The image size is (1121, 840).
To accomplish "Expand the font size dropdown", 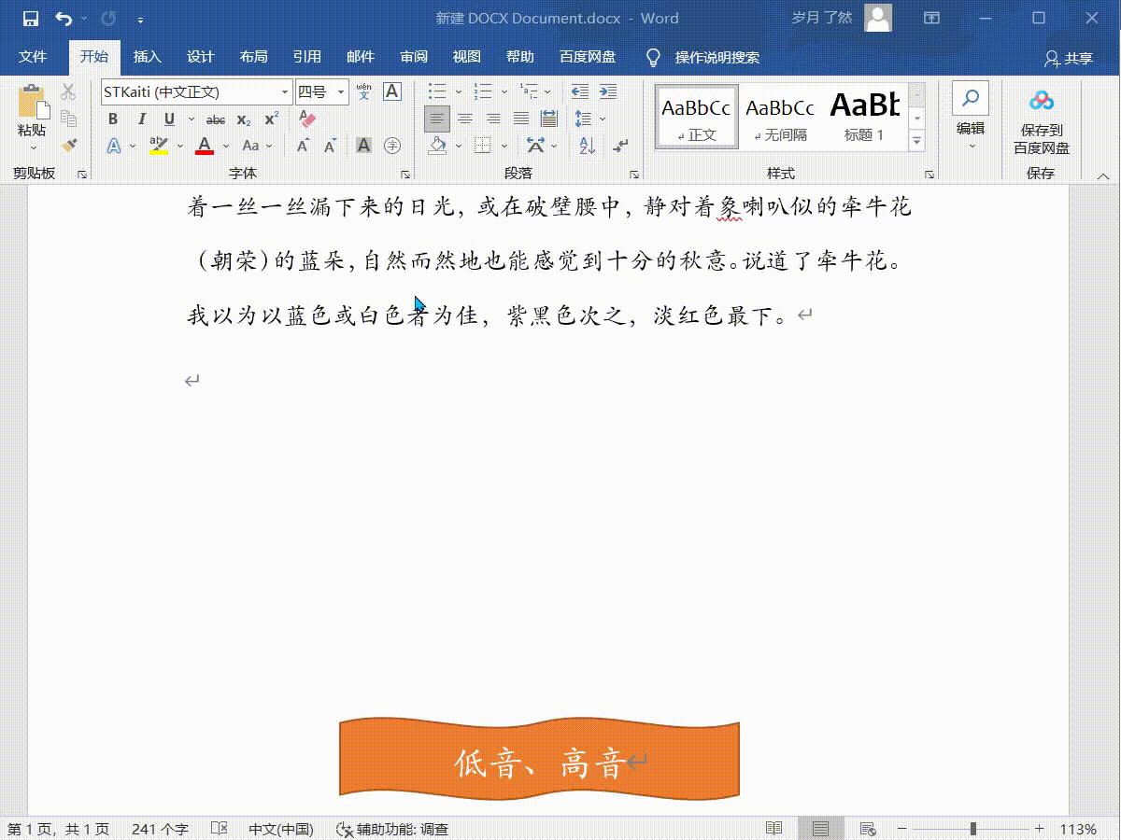I will point(340,91).
